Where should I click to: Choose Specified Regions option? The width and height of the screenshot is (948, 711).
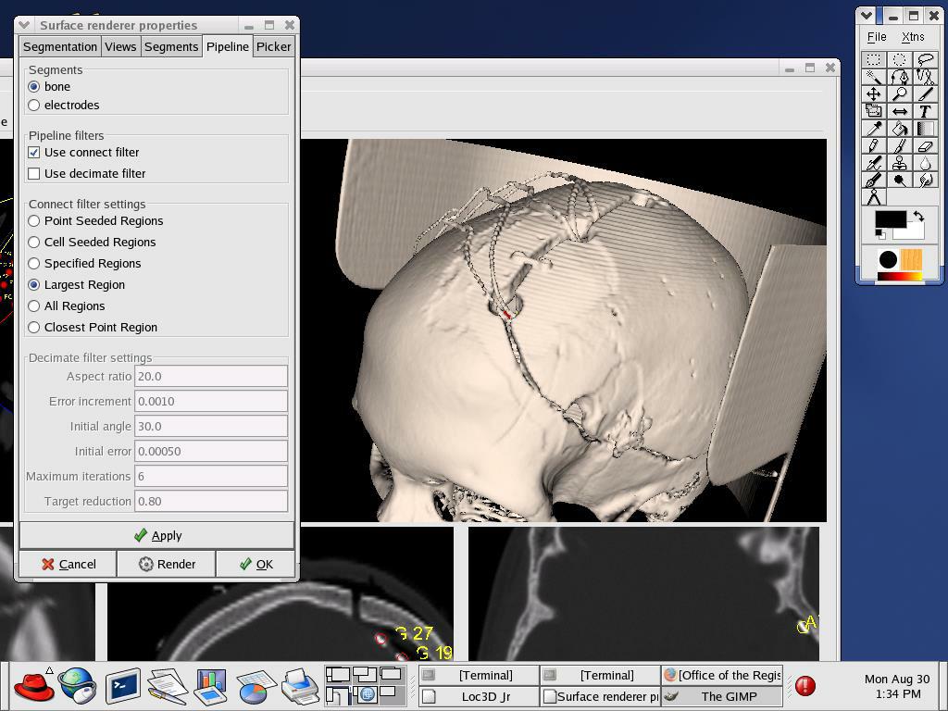coord(34,264)
